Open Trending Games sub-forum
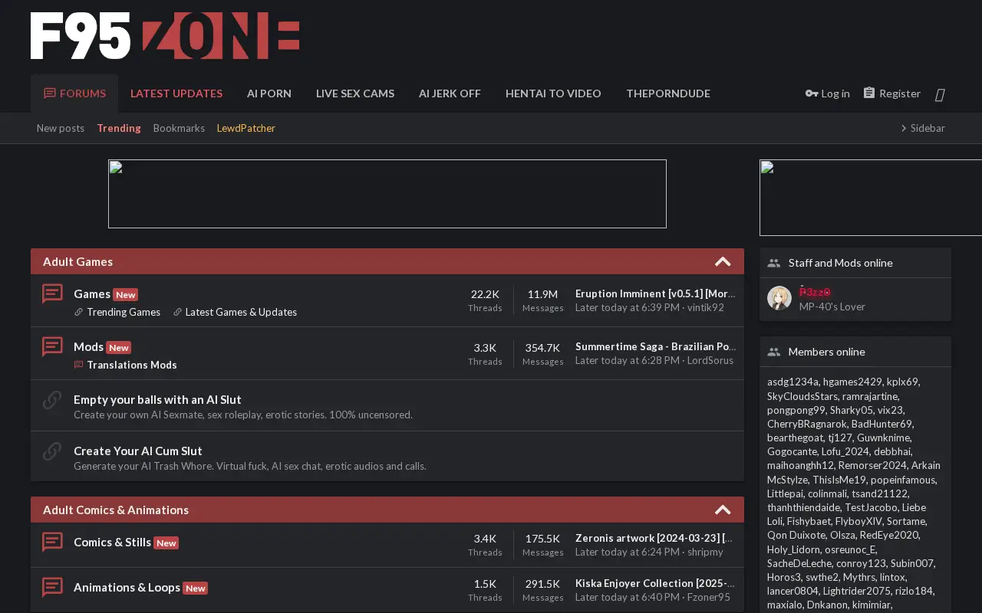Image resolution: width=982 pixels, height=613 pixels. pos(124,312)
